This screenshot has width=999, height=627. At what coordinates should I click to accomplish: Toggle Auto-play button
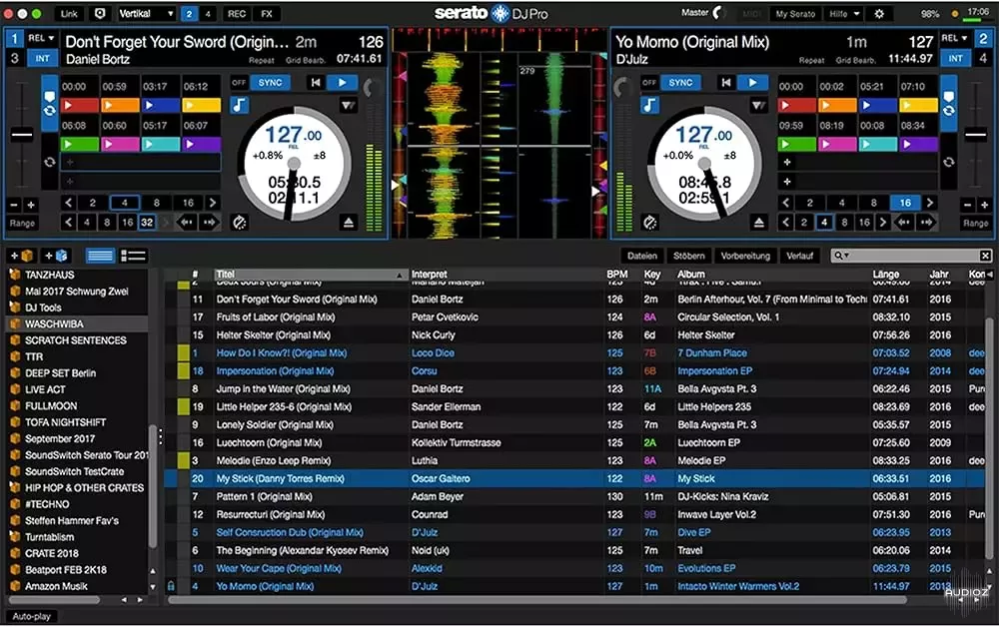[31, 616]
